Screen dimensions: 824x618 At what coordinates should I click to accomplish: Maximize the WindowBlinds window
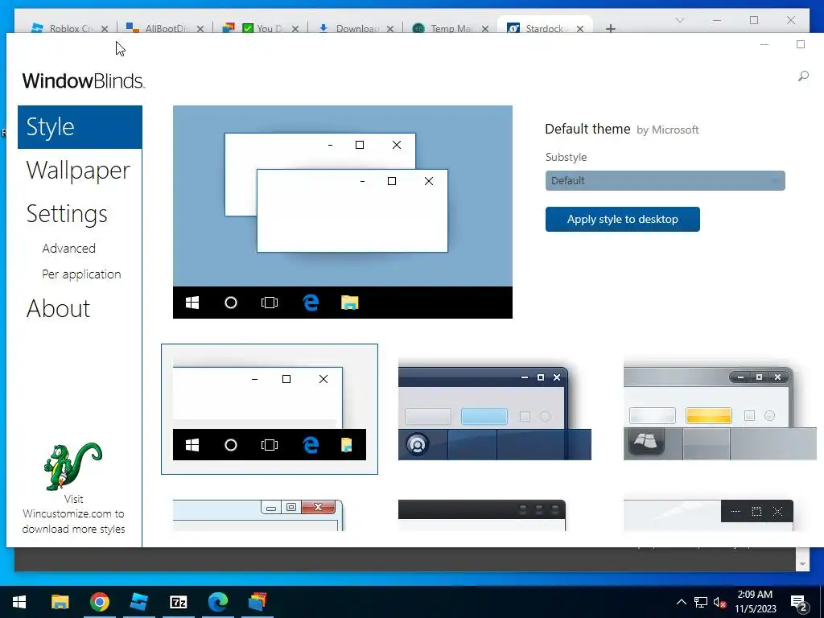tap(801, 44)
